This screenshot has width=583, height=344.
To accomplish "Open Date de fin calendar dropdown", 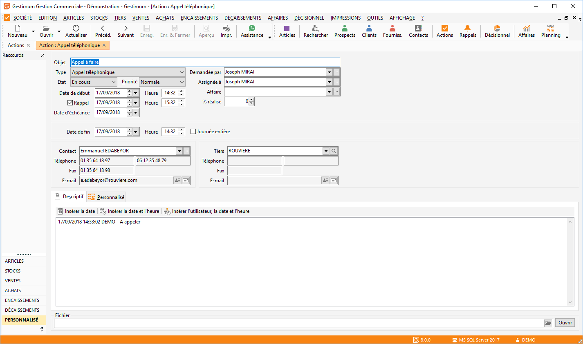I will pyautogui.click(x=136, y=132).
